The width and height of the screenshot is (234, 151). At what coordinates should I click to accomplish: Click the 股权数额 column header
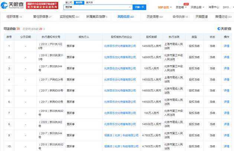pyautogui.click(x=151, y=37)
